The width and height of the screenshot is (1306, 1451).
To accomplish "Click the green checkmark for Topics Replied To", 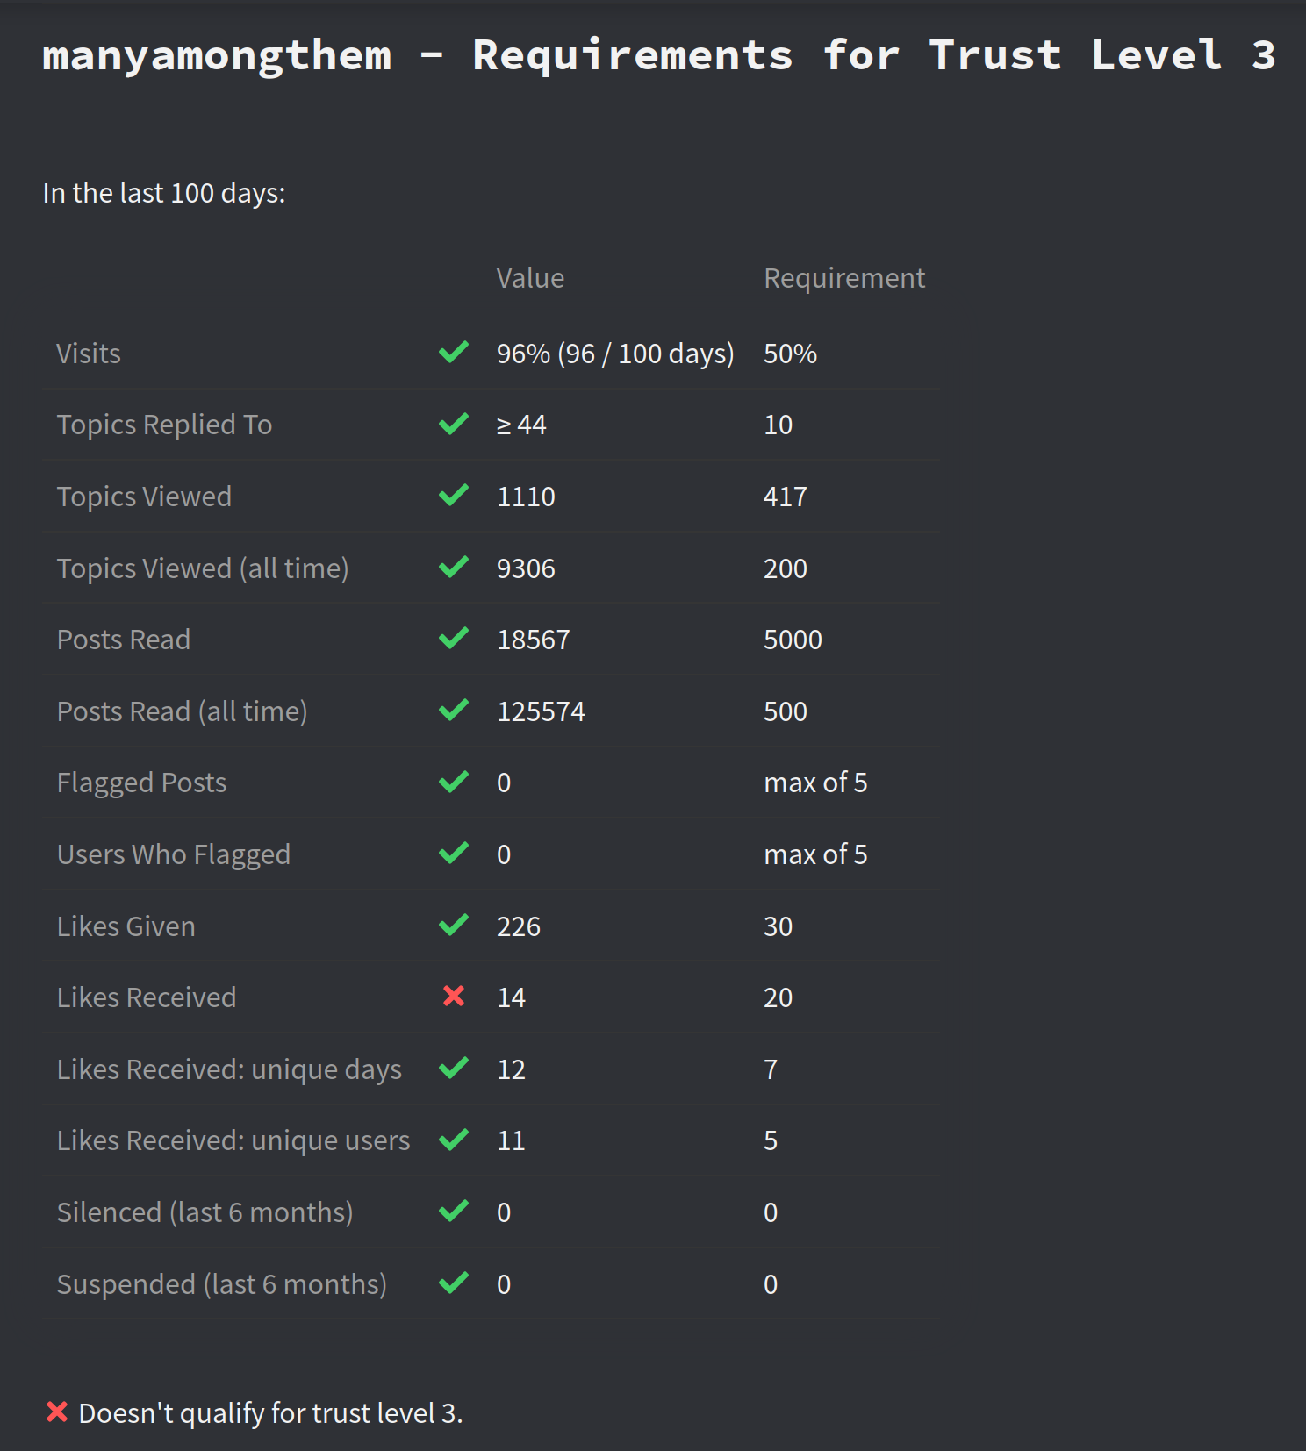I will (x=454, y=425).
